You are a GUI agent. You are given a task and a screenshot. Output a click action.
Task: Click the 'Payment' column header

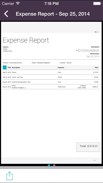pyautogui.click(x=61, y=68)
